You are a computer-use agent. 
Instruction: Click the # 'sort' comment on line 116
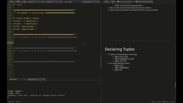[18, 5]
